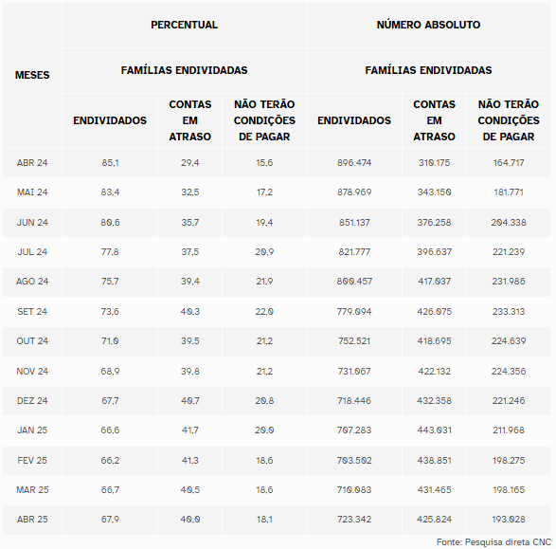Select the PERCENTUAL header cell

click(x=184, y=25)
